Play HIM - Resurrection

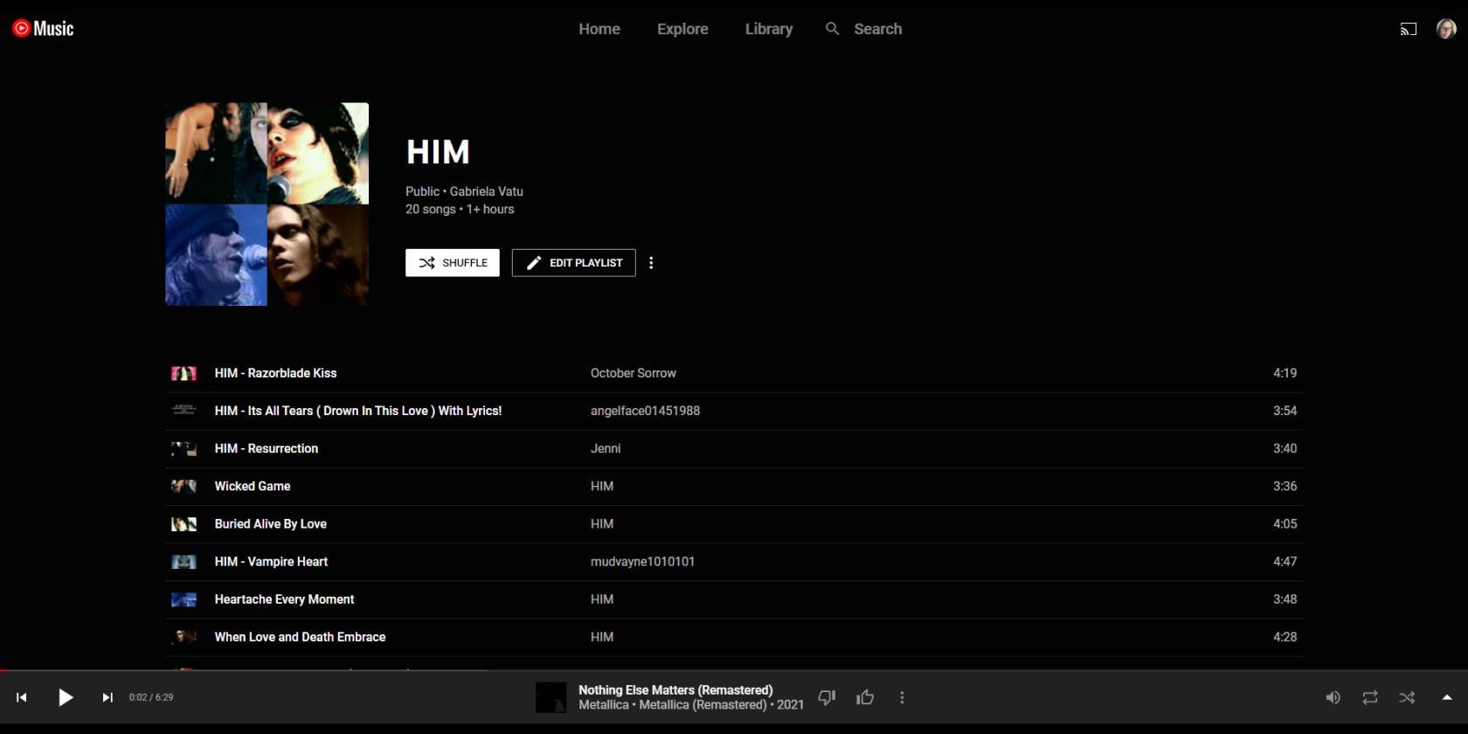tap(267, 448)
